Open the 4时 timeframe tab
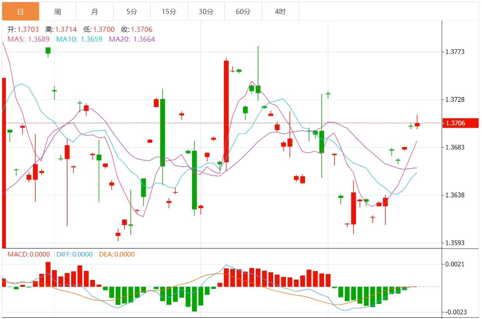Screen dimensions: 482x319 (280, 11)
